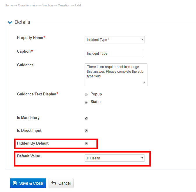The height and width of the screenshot is (192, 196).
Task: Click the undo arrow icon on Cancel
Action: pos(54,183)
